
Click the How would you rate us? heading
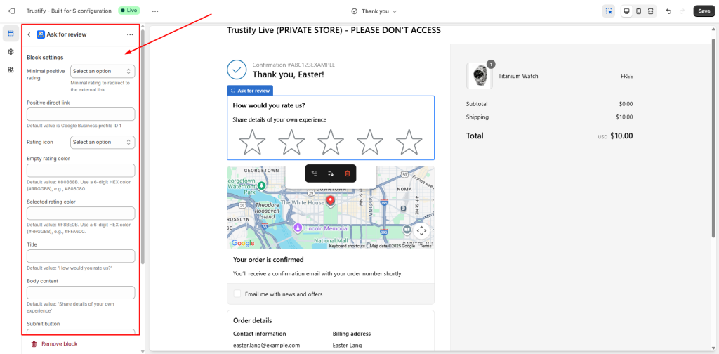coord(269,105)
